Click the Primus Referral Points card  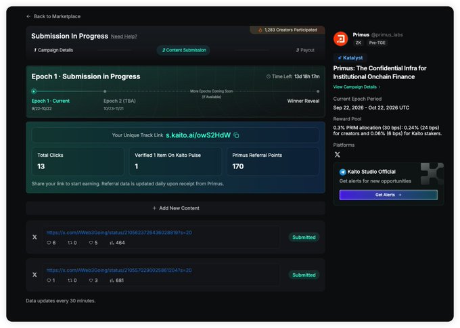273,162
